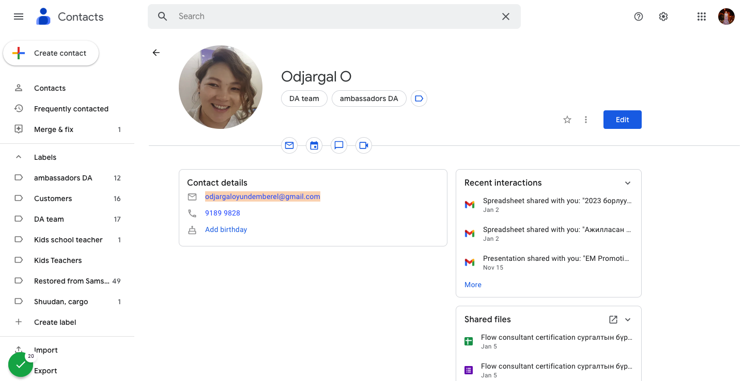Send an email using the envelope icon
Image resolution: width=744 pixels, height=381 pixels.
[x=289, y=145]
